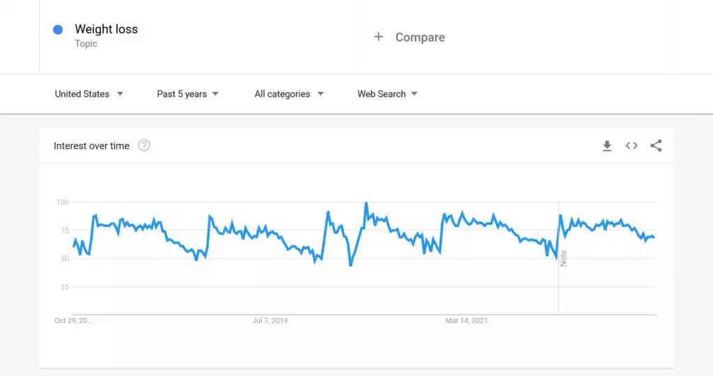Select the Mar 14, 2021 axis label
Image resolution: width=713 pixels, height=376 pixels.
[x=467, y=320]
